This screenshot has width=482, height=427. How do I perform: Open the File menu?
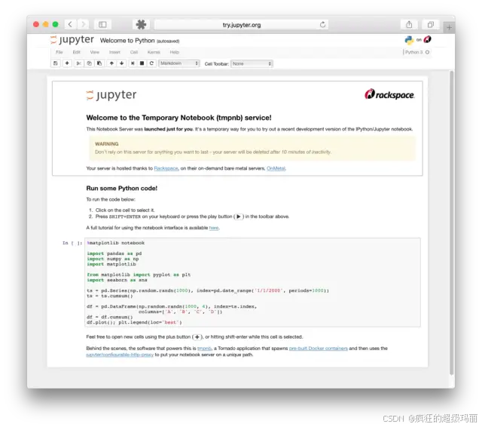[x=59, y=52]
